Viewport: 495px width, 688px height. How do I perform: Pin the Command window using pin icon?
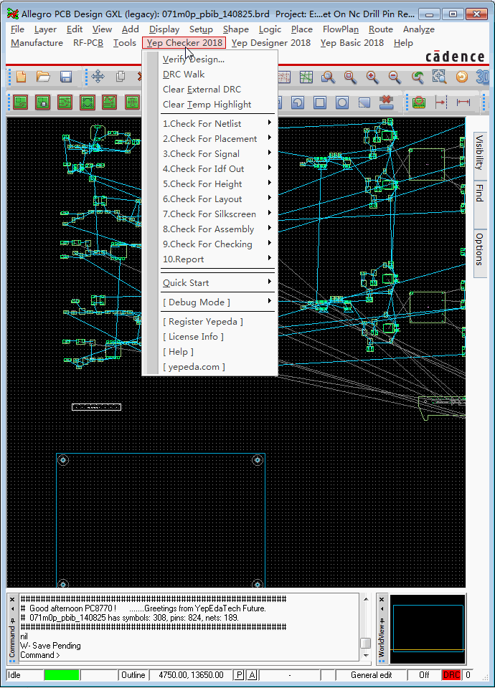tap(12, 620)
